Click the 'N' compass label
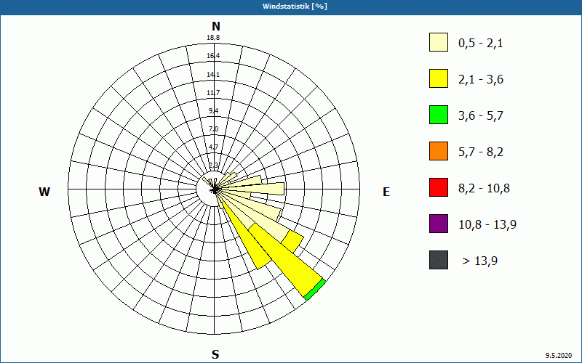Image resolution: width=582 pixels, height=363 pixels. 215,27
